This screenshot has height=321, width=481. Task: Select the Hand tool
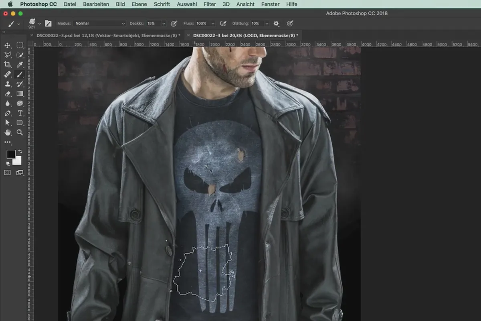[x=7, y=132]
